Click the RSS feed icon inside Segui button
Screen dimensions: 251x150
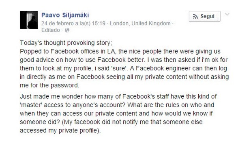coord(195,17)
